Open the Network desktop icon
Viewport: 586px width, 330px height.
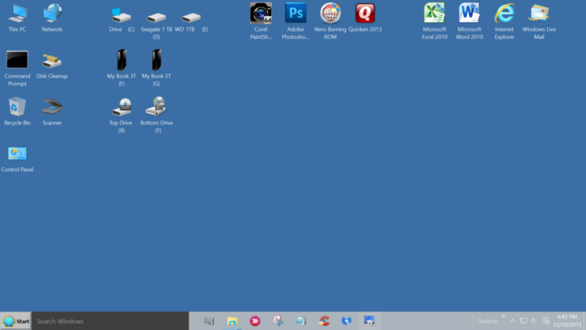[x=52, y=15]
